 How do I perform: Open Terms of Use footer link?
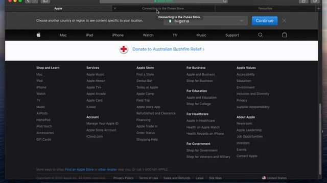[149, 178]
